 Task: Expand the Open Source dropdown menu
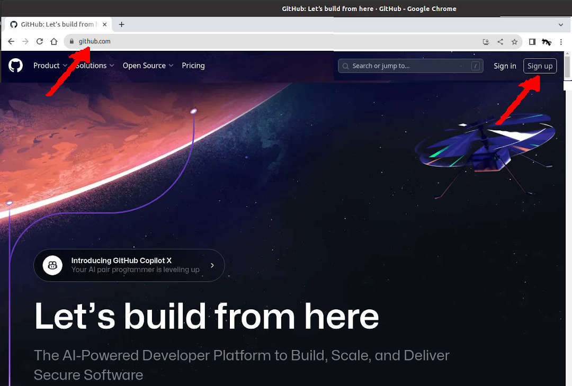pyautogui.click(x=148, y=66)
